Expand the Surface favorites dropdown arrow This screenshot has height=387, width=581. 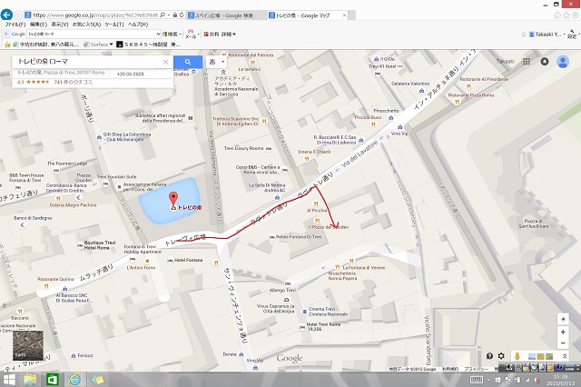(x=111, y=45)
